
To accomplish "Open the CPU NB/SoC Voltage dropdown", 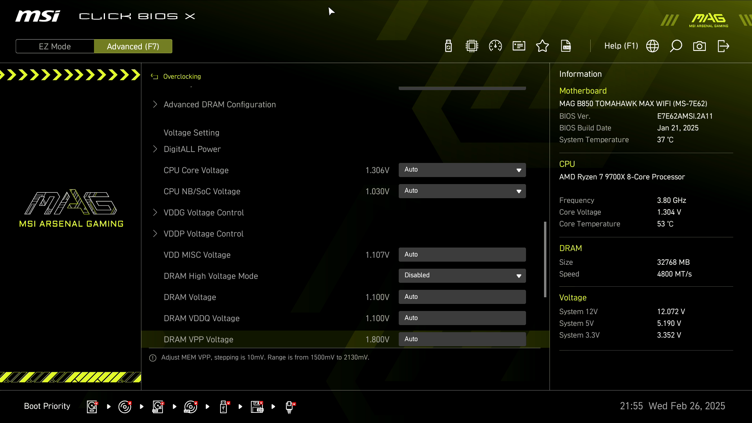I will 462,191.
